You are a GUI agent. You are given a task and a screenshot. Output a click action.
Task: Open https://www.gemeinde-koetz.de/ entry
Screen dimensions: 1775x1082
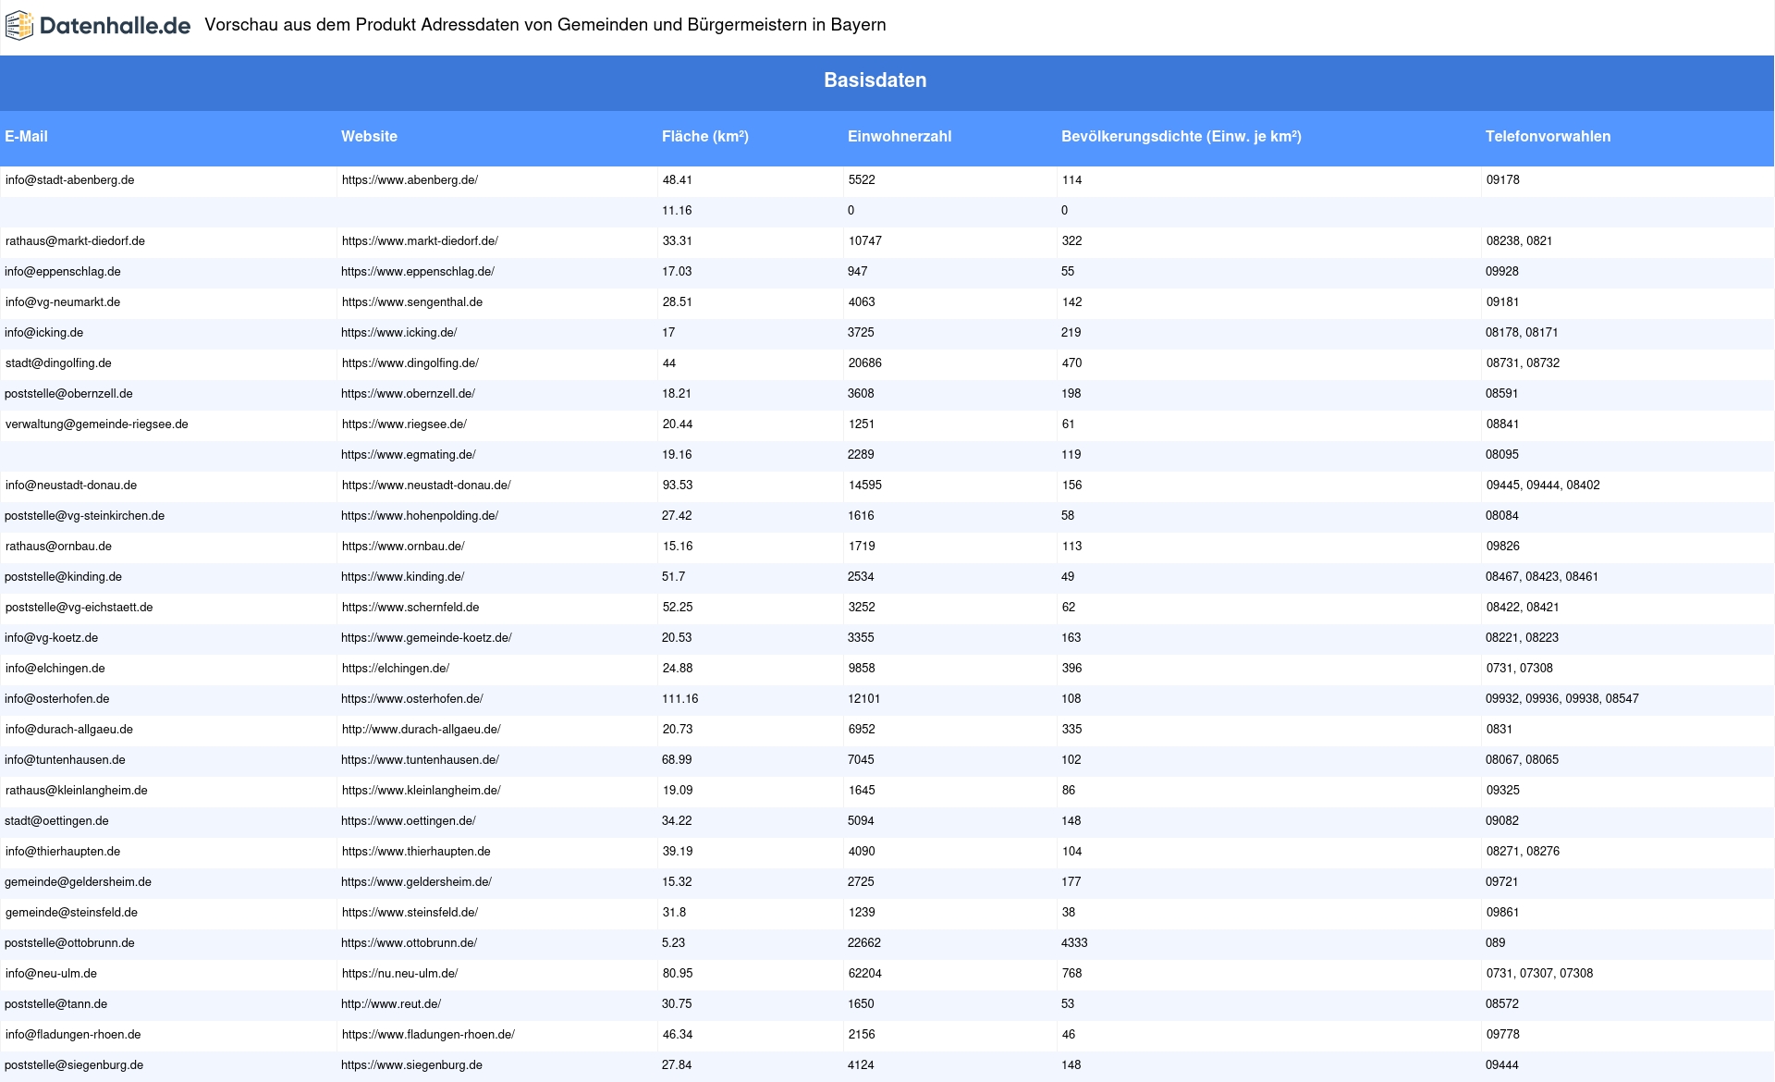pos(426,638)
